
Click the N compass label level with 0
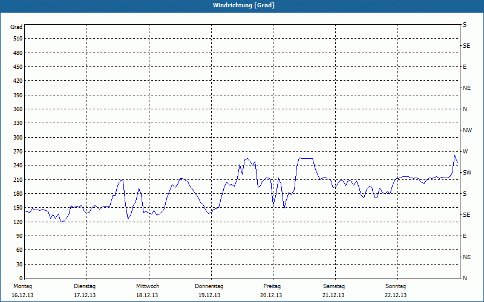465,278
